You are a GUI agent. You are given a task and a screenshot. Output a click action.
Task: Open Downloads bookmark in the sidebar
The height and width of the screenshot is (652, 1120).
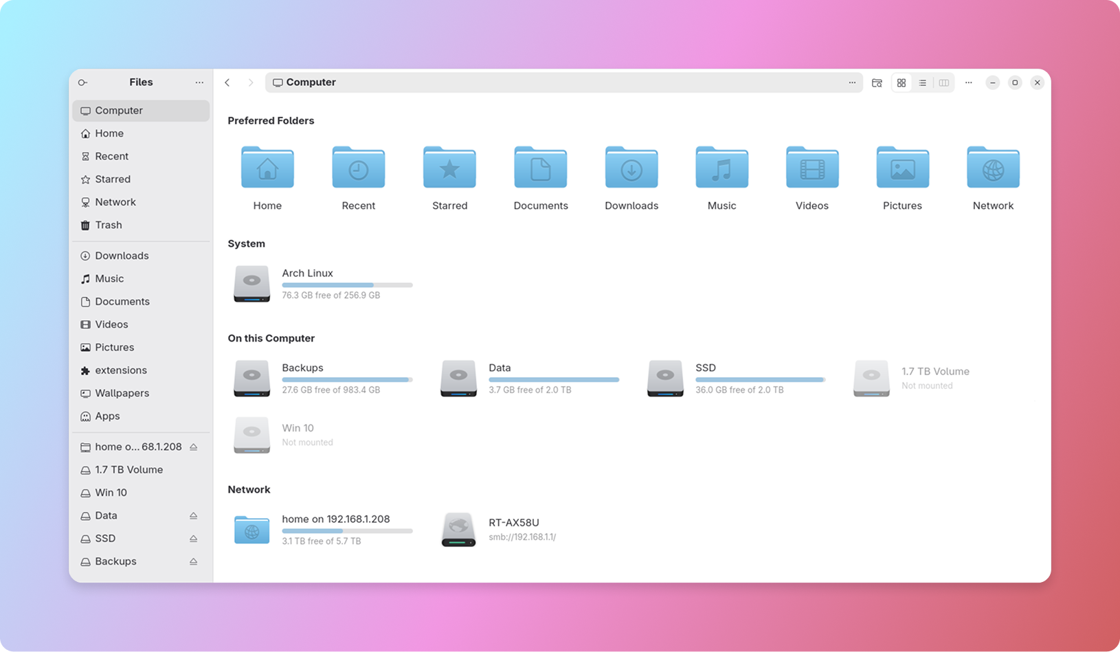141,256
